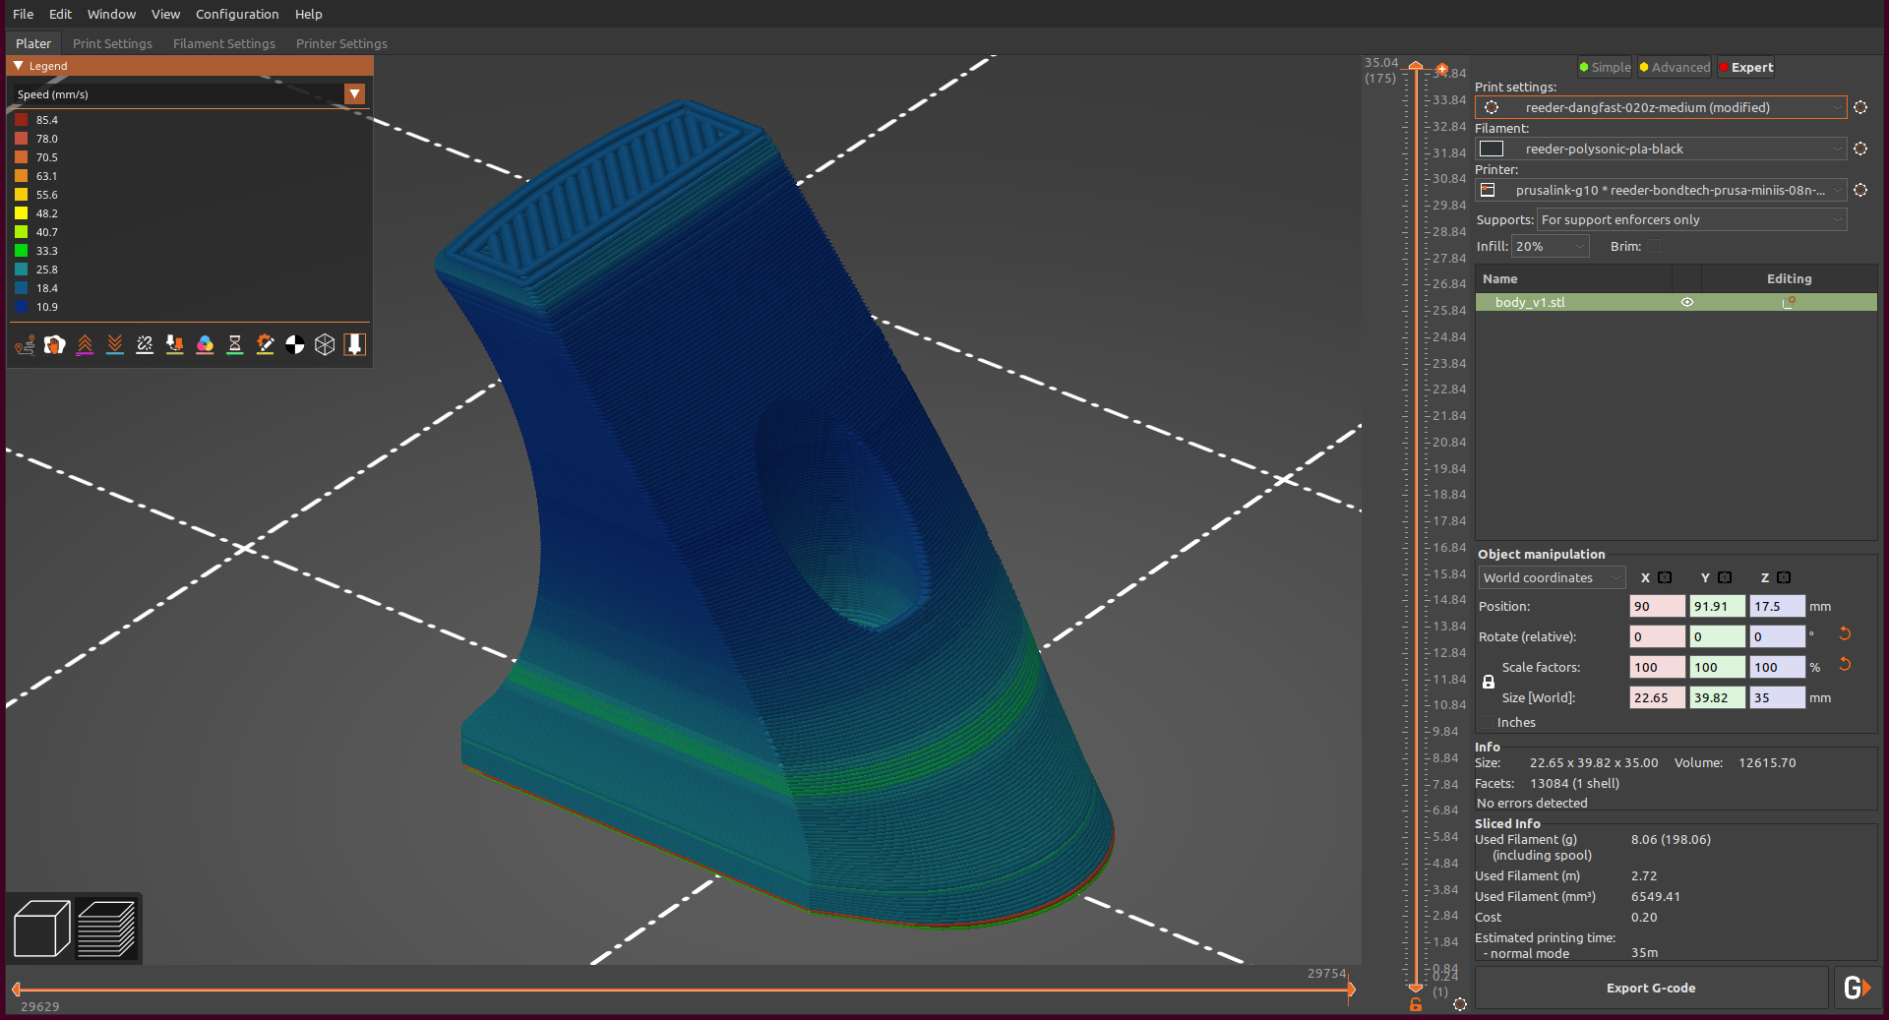The width and height of the screenshot is (1889, 1020).
Task: Toggle the Tool marker nozzle icon
Action: pos(355,344)
